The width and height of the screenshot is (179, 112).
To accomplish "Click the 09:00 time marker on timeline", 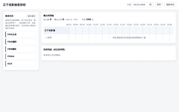I will [76, 25].
